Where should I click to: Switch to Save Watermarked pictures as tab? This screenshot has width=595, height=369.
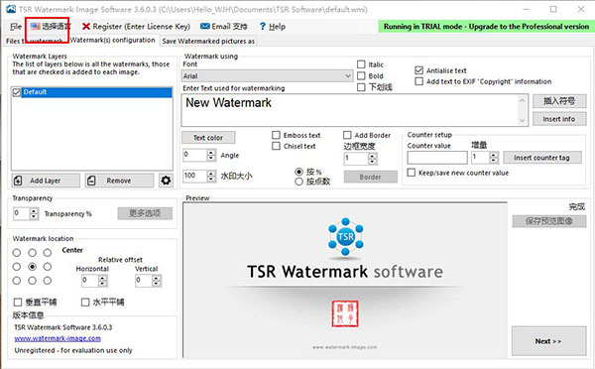click(208, 41)
